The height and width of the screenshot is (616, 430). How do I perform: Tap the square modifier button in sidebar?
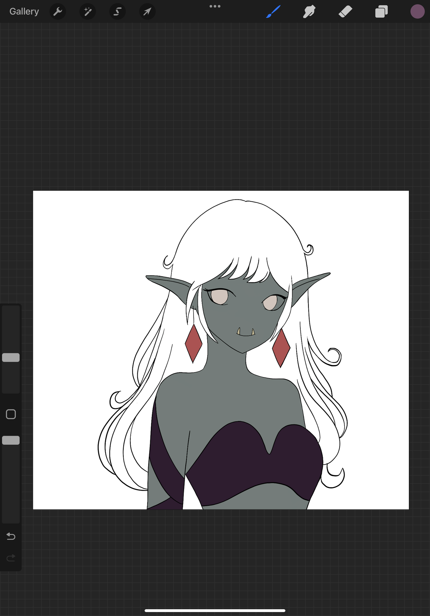[11, 414]
